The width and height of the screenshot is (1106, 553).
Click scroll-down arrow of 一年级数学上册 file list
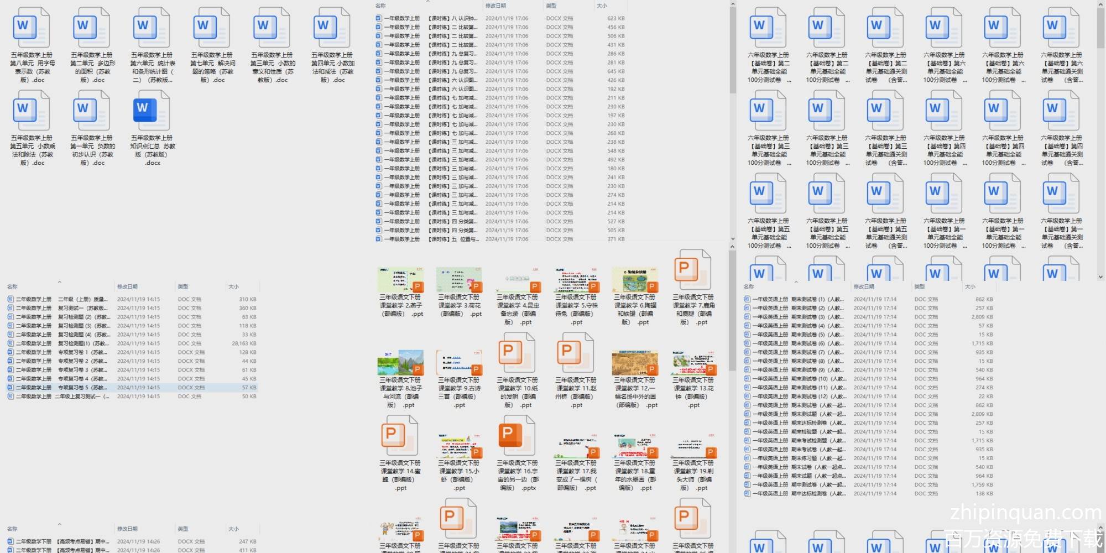tap(733, 239)
